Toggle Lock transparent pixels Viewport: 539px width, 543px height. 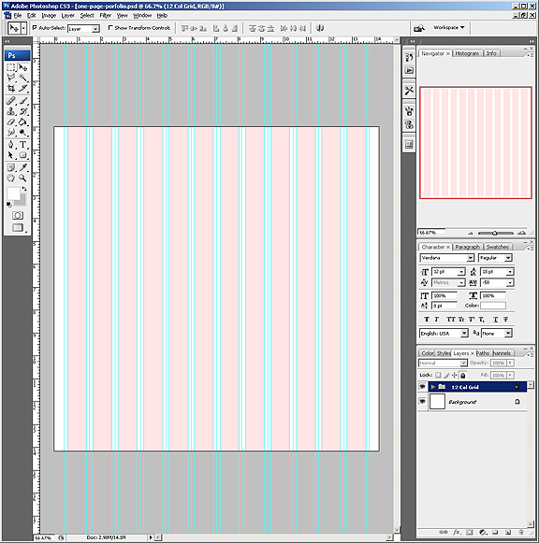pyautogui.click(x=438, y=375)
